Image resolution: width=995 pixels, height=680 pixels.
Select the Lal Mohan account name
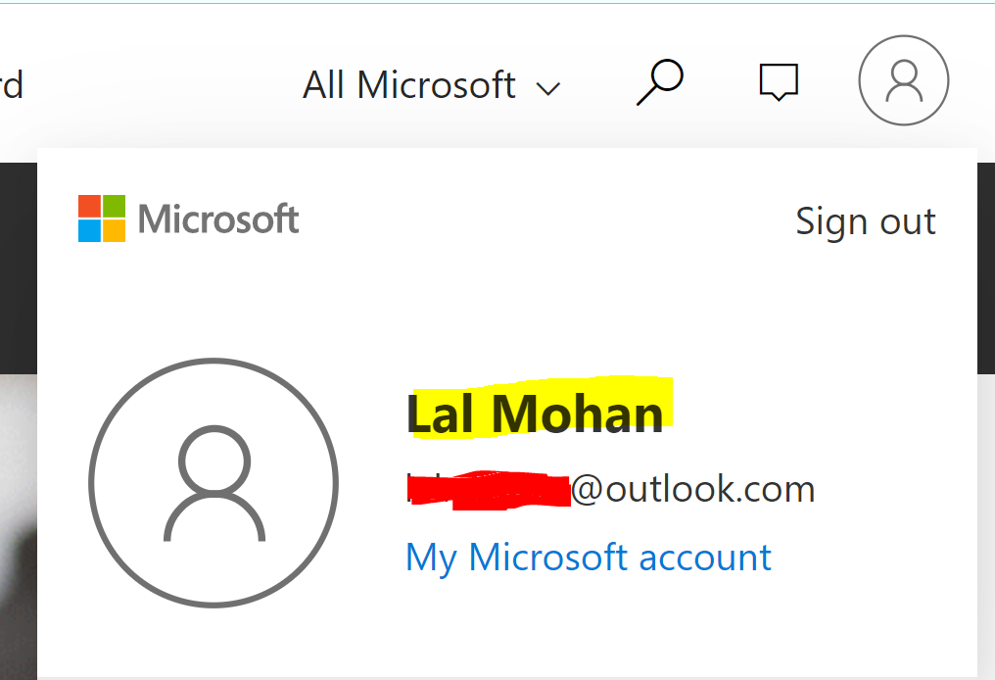pos(535,413)
